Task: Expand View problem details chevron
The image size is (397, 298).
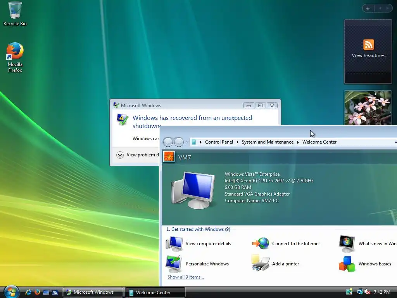Action: [x=120, y=155]
